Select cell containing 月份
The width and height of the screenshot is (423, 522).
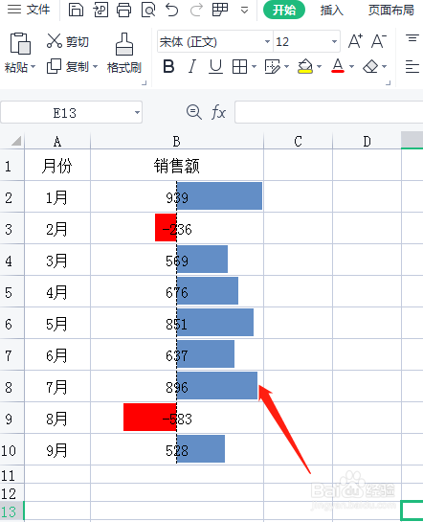[x=57, y=166]
